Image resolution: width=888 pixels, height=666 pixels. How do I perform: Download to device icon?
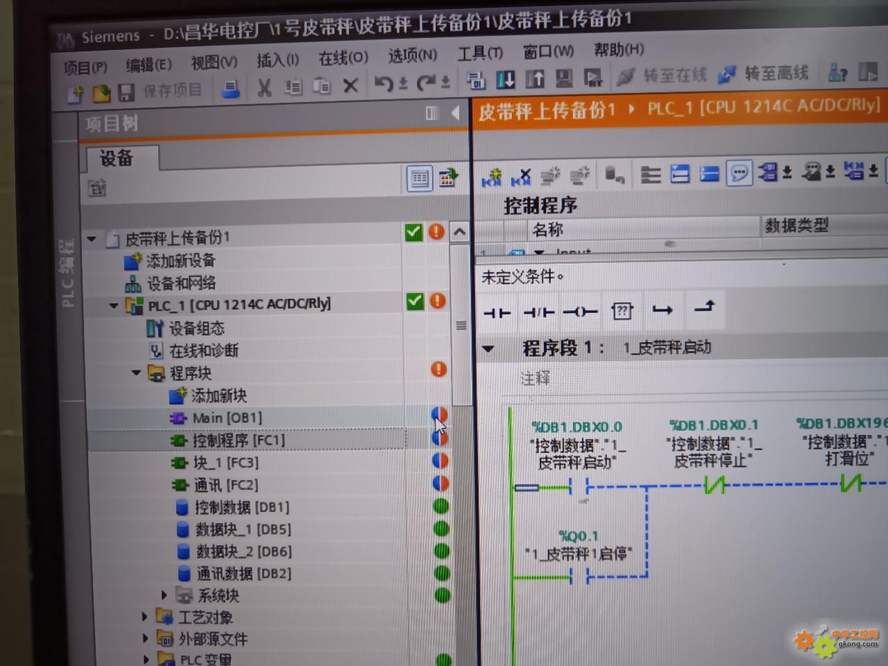pos(506,80)
